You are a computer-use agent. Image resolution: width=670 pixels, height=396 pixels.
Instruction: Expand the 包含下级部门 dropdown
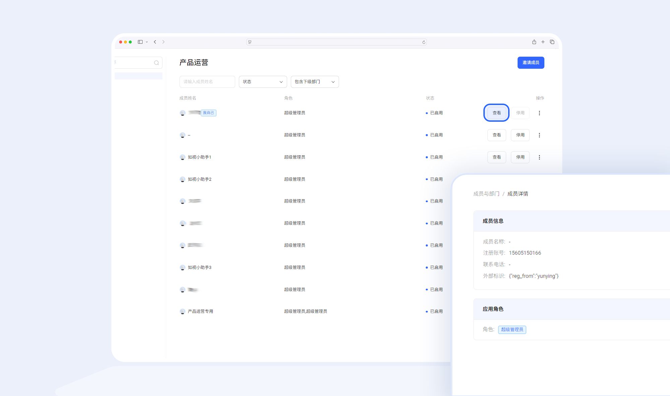[315, 82]
